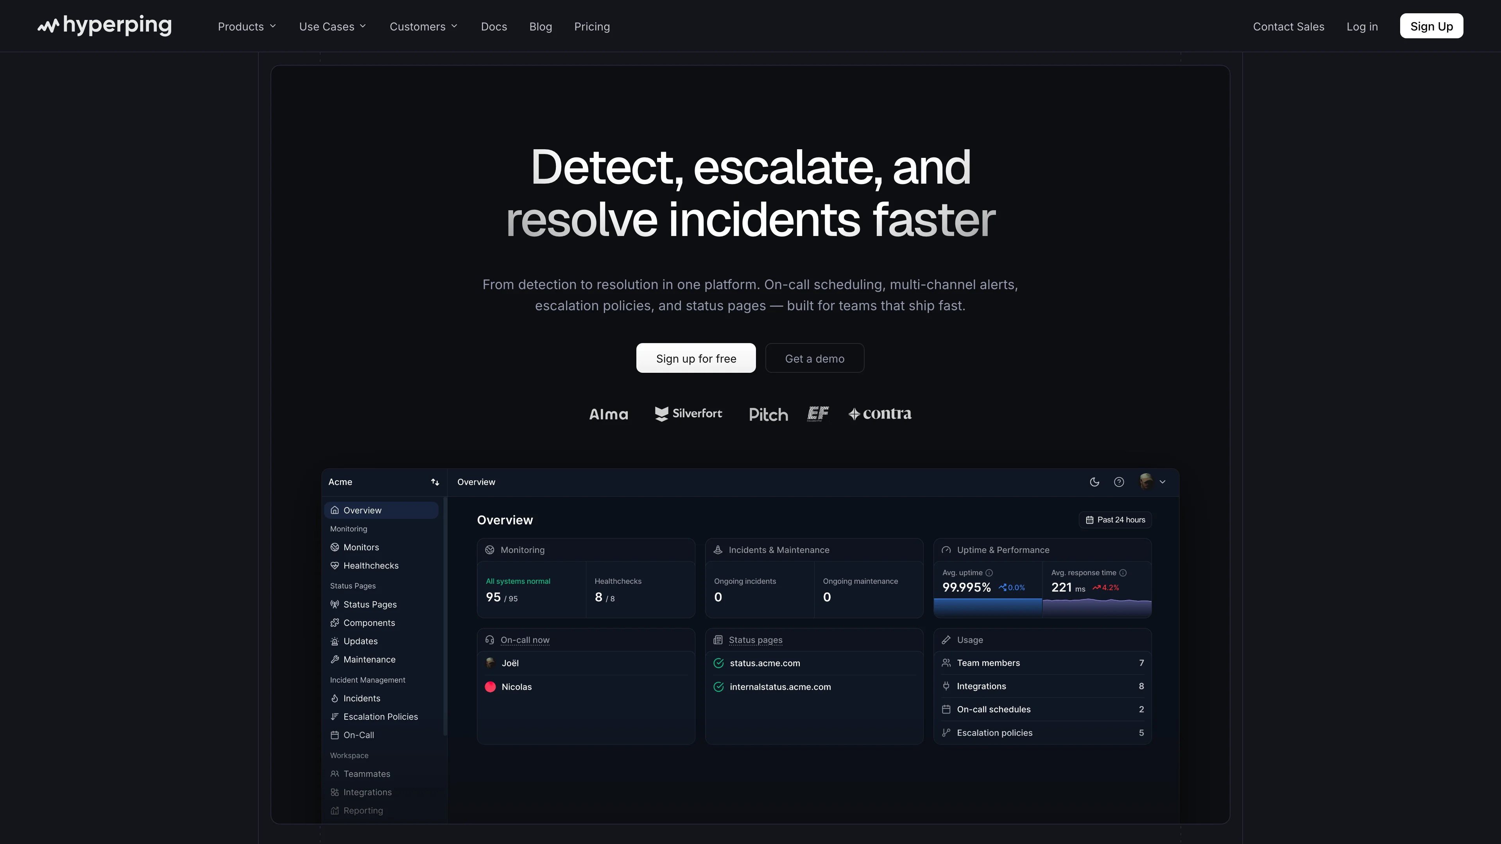1501x844 pixels.
Task: Click the workspace sort arrows next to Acme
Action: coord(435,482)
